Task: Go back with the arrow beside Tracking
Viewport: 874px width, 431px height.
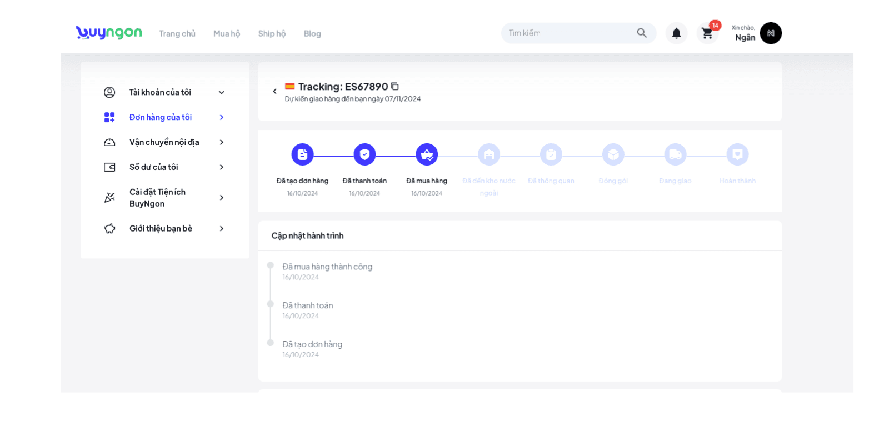Action: (274, 91)
